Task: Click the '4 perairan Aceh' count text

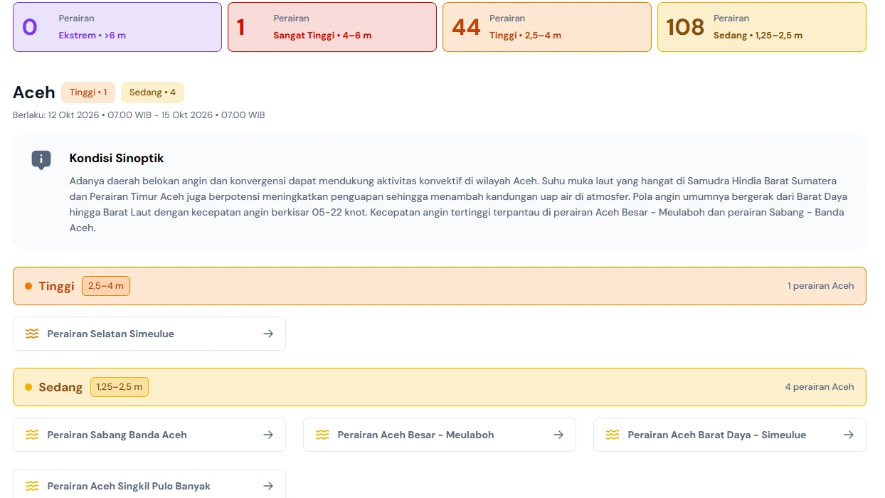Action: 820,387
